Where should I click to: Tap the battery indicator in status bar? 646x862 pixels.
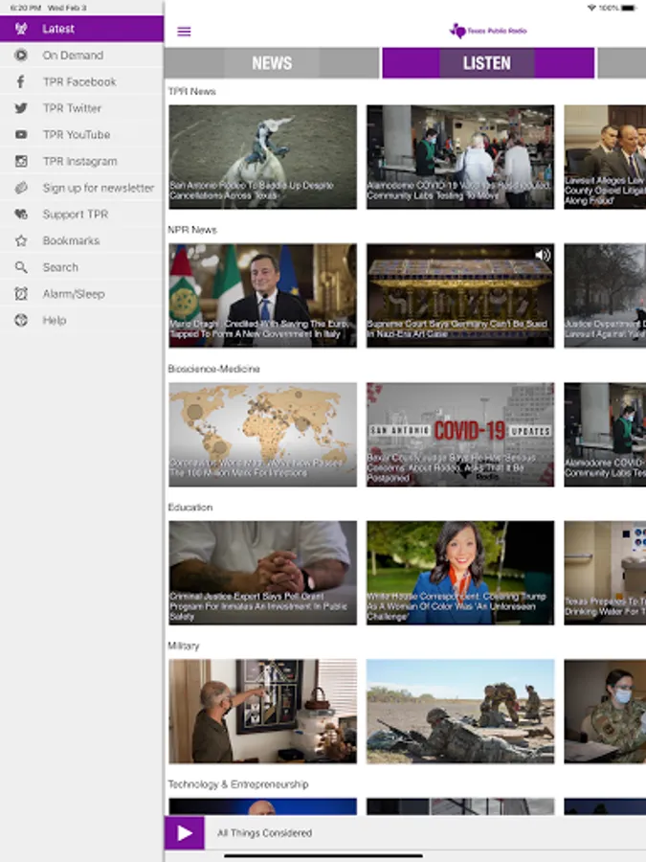(x=629, y=8)
